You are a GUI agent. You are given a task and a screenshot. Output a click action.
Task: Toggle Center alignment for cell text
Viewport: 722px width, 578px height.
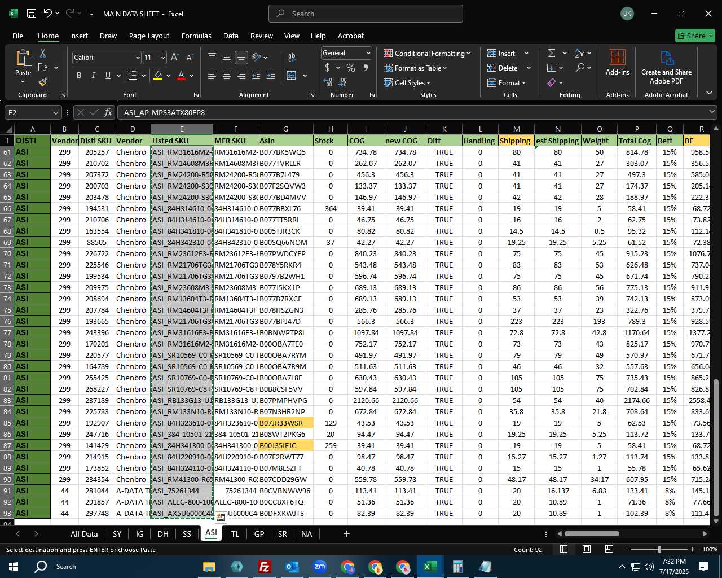click(227, 76)
